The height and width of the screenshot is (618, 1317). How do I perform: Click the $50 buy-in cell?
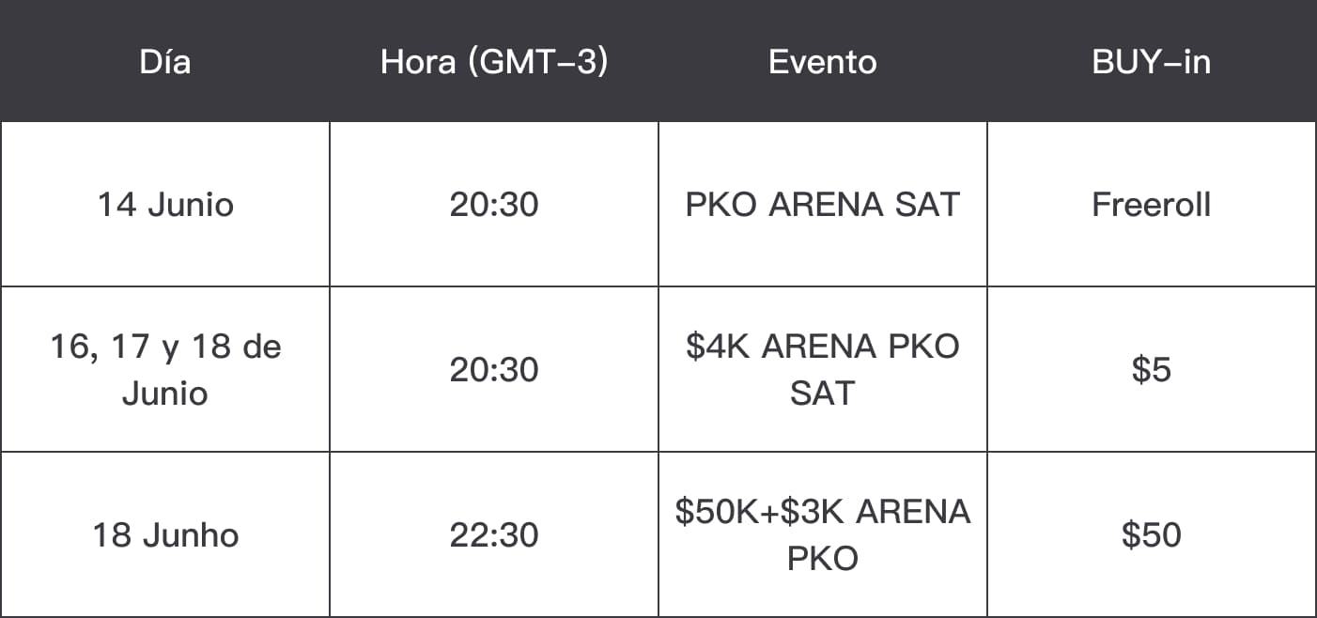click(x=1152, y=535)
